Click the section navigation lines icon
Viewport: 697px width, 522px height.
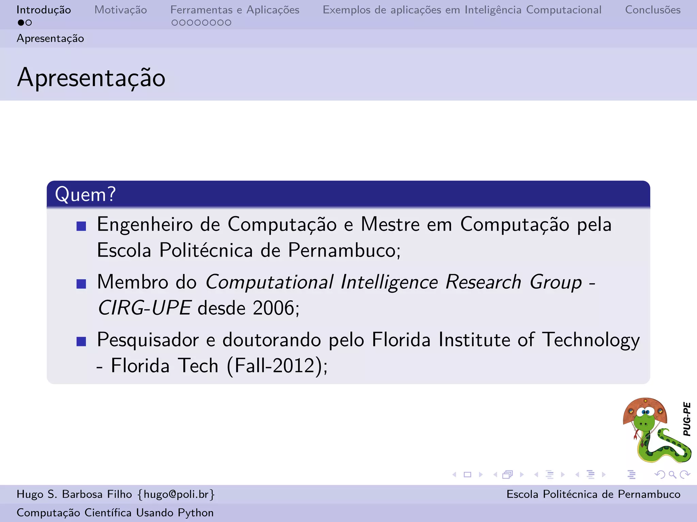[591, 474]
